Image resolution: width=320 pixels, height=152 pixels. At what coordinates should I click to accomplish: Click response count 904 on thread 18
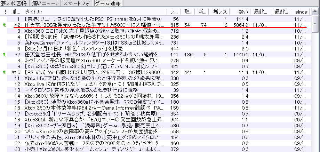174,120
